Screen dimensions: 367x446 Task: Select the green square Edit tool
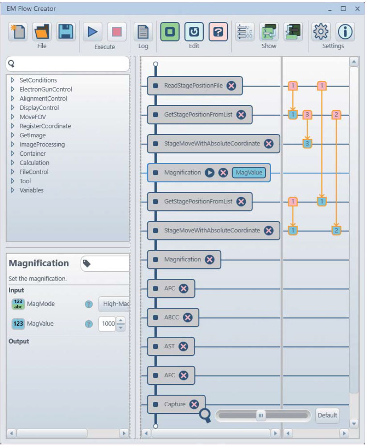(x=170, y=32)
